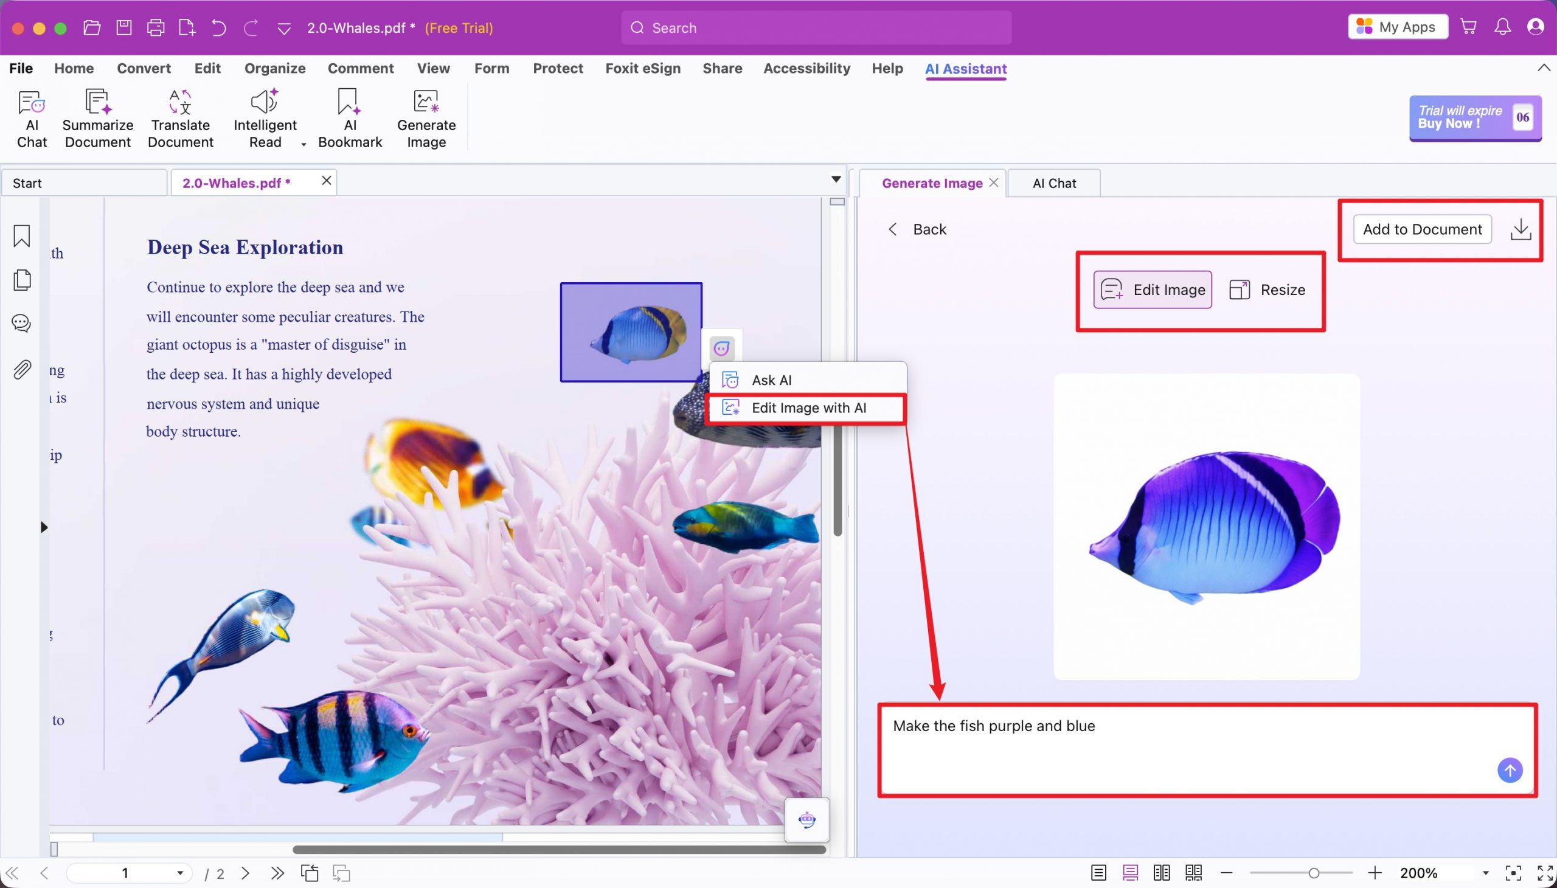Open the Pages thumbnails side panel
Image resolution: width=1557 pixels, height=888 pixels.
[22, 280]
